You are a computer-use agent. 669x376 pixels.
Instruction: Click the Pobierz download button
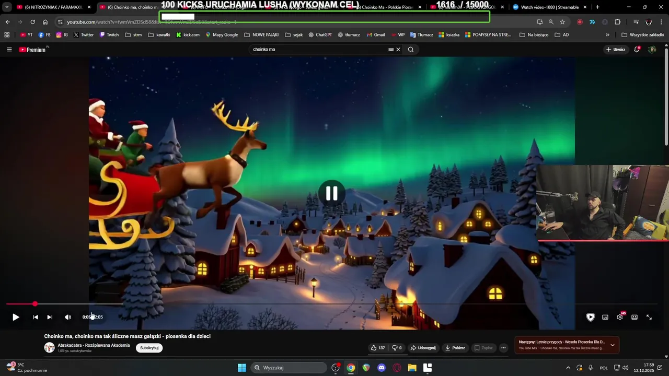pyautogui.click(x=455, y=348)
